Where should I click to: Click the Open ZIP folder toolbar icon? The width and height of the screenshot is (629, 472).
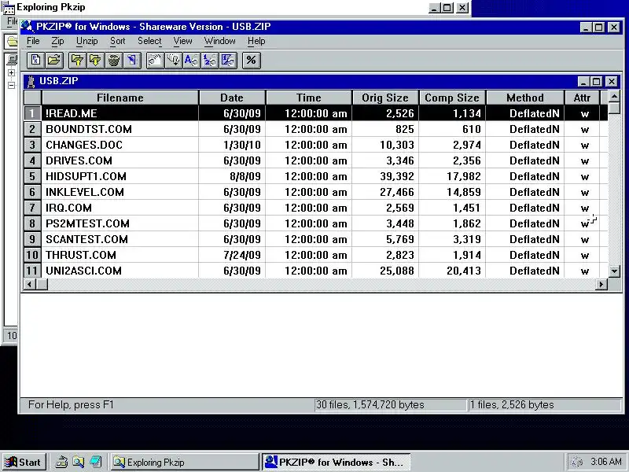point(54,61)
